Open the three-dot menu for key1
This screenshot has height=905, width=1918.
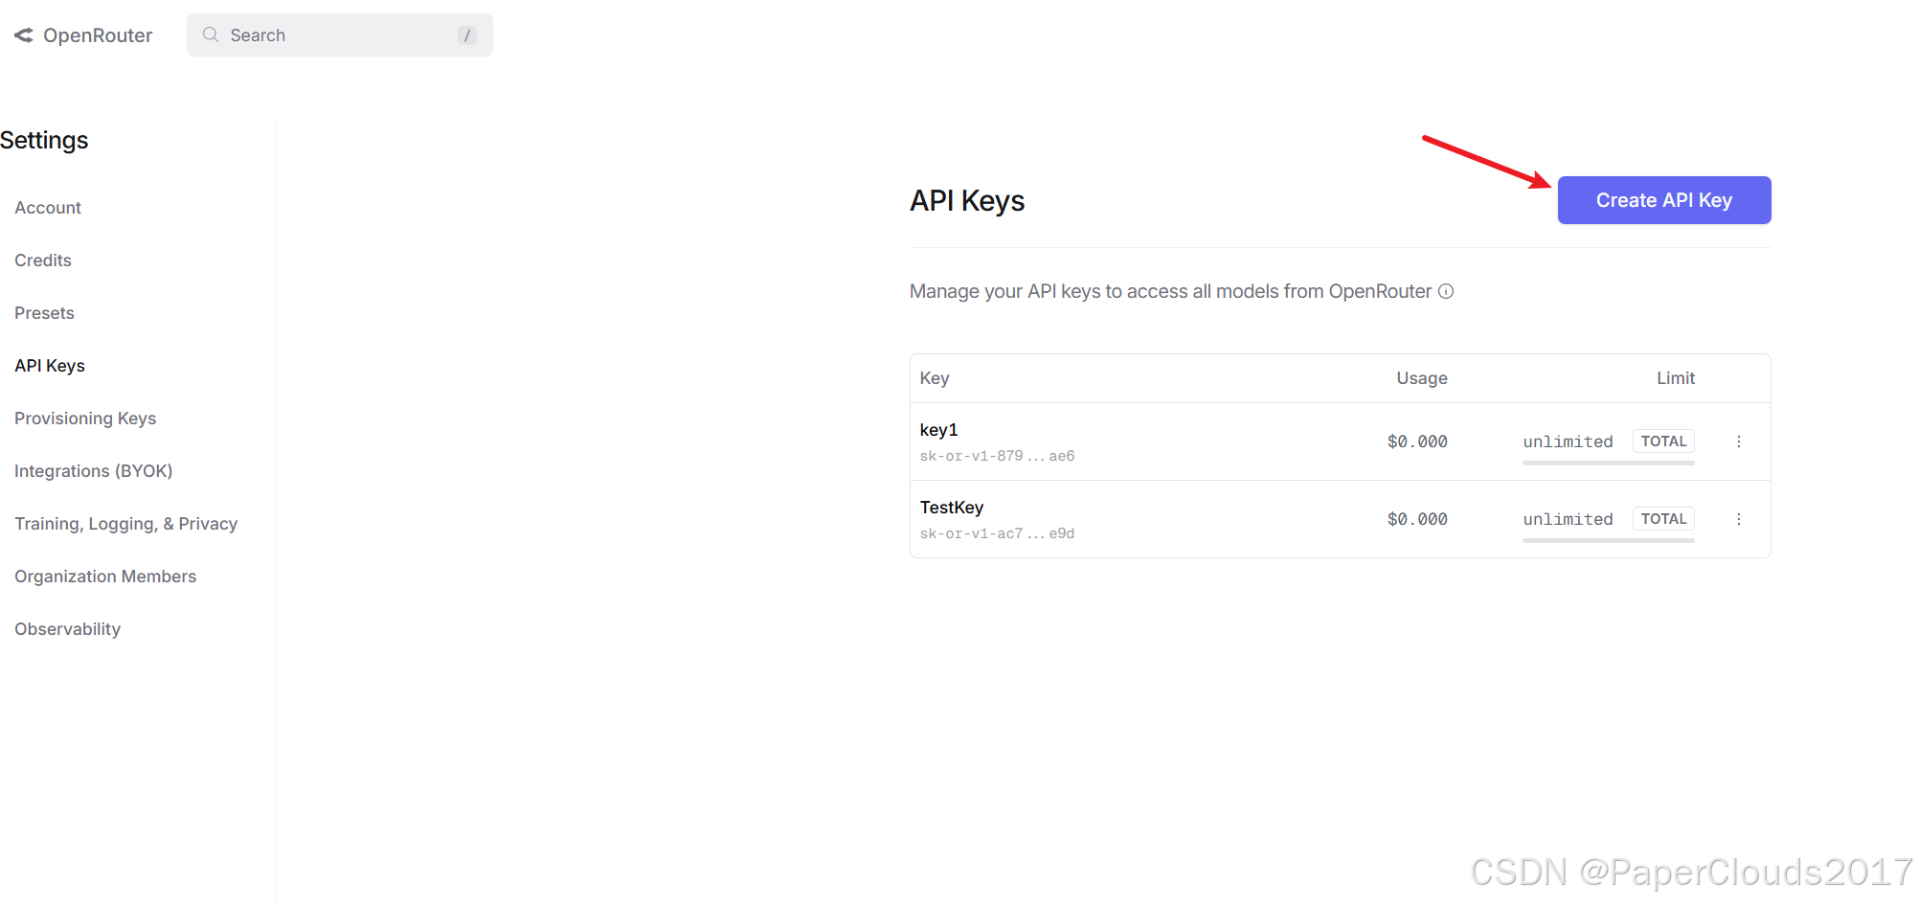(x=1739, y=441)
